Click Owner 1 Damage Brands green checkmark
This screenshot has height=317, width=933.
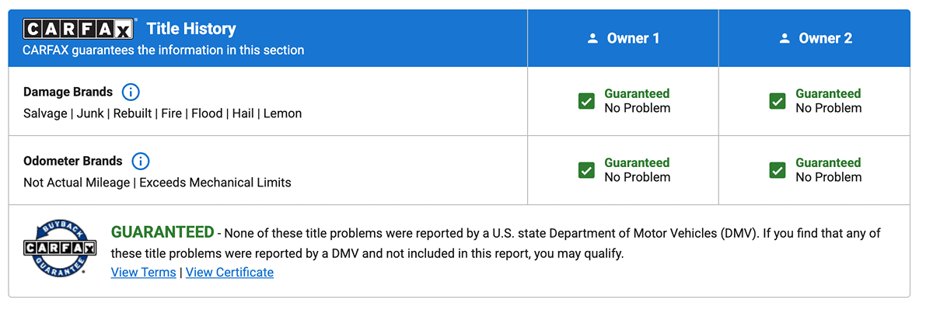tap(587, 101)
